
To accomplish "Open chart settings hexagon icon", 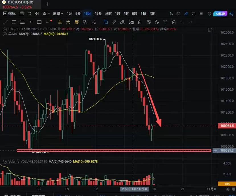I will 209,14.
